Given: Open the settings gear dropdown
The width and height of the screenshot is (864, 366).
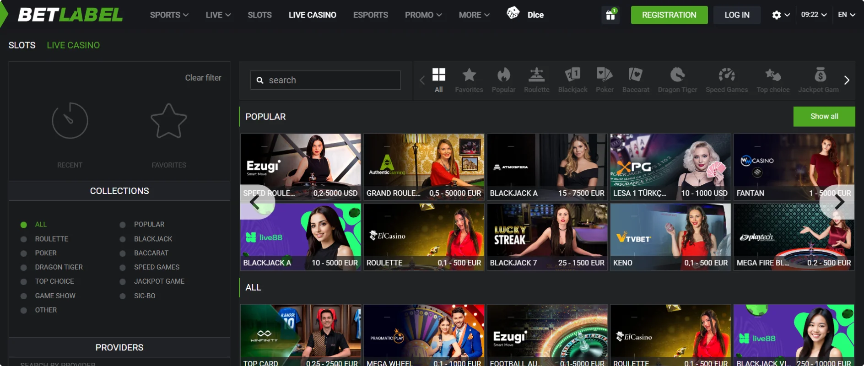Looking at the screenshot, I should tap(781, 15).
